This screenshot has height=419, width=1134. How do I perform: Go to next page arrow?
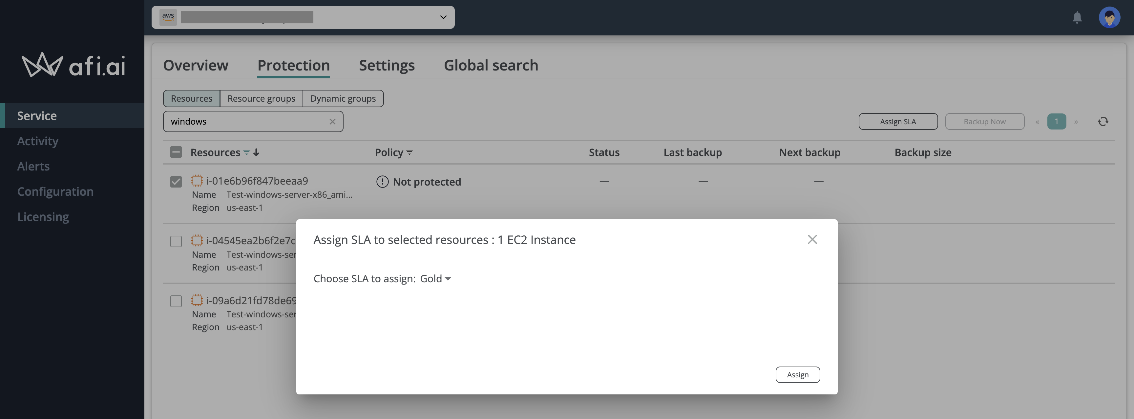(x=1076, y=122)
